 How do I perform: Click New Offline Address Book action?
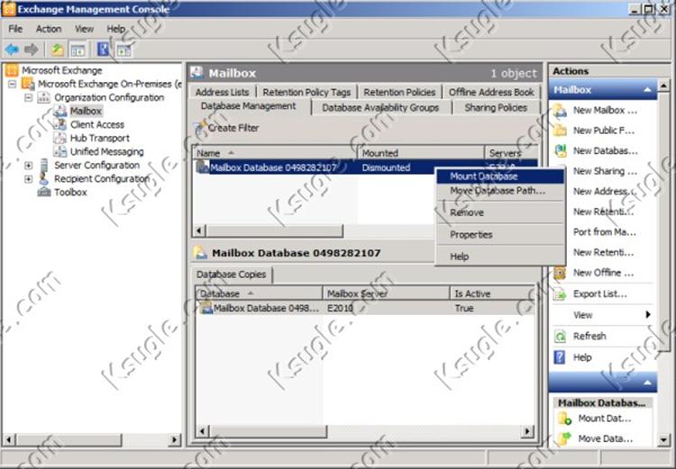click(x=604, y=273)
